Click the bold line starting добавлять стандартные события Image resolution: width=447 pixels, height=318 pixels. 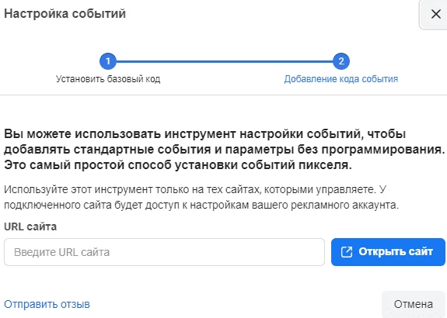click(x=225, y=150)
